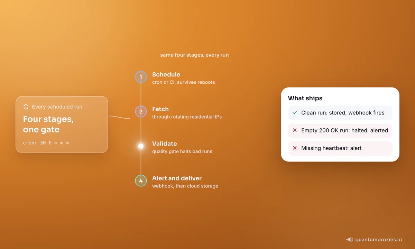
Task: Click the red X in Empty 200 OK row
Action: (x=295, y=130)
